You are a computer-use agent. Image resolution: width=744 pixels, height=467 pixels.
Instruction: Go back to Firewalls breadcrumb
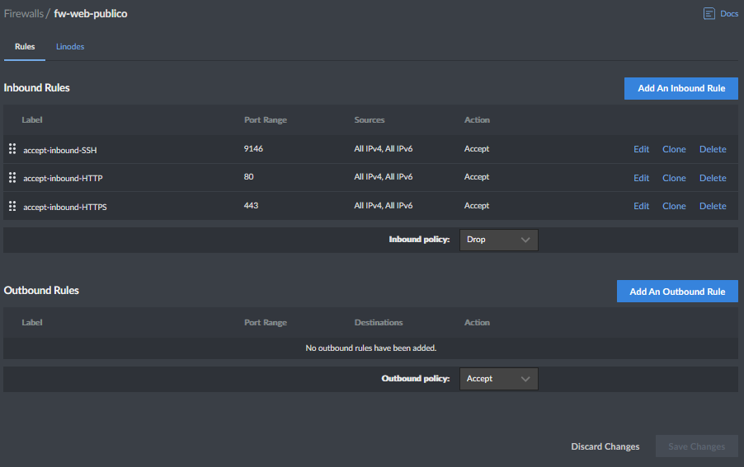coord(23,14)
